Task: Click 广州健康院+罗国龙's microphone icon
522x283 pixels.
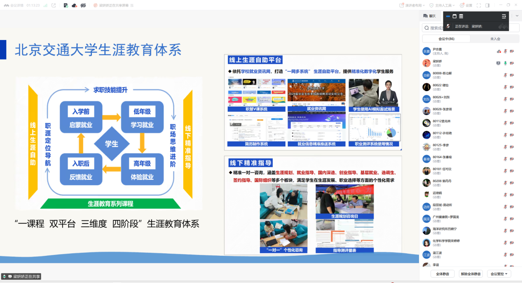Action: point(506,219)
